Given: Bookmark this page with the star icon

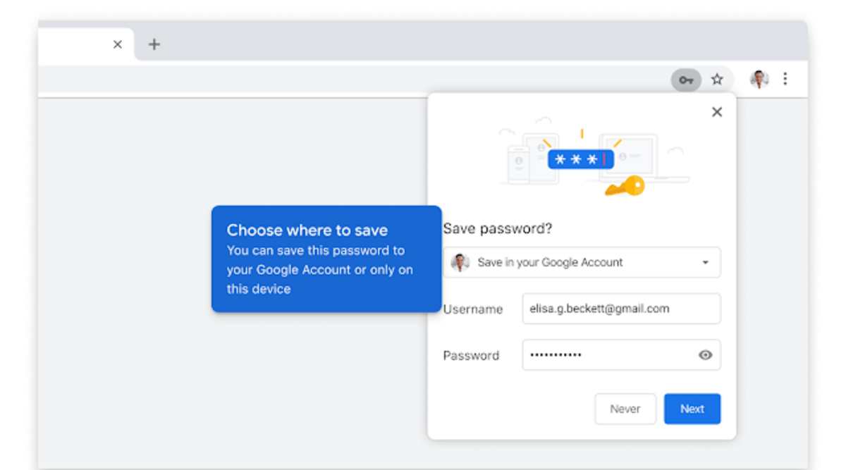Looking at the screenshot, I should 717,80.
